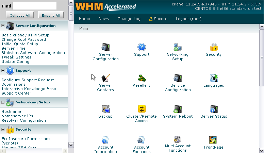
Task: Collapse the Networking Setup sidebar section
Action: pyautogui.click(x=3, y=102)
